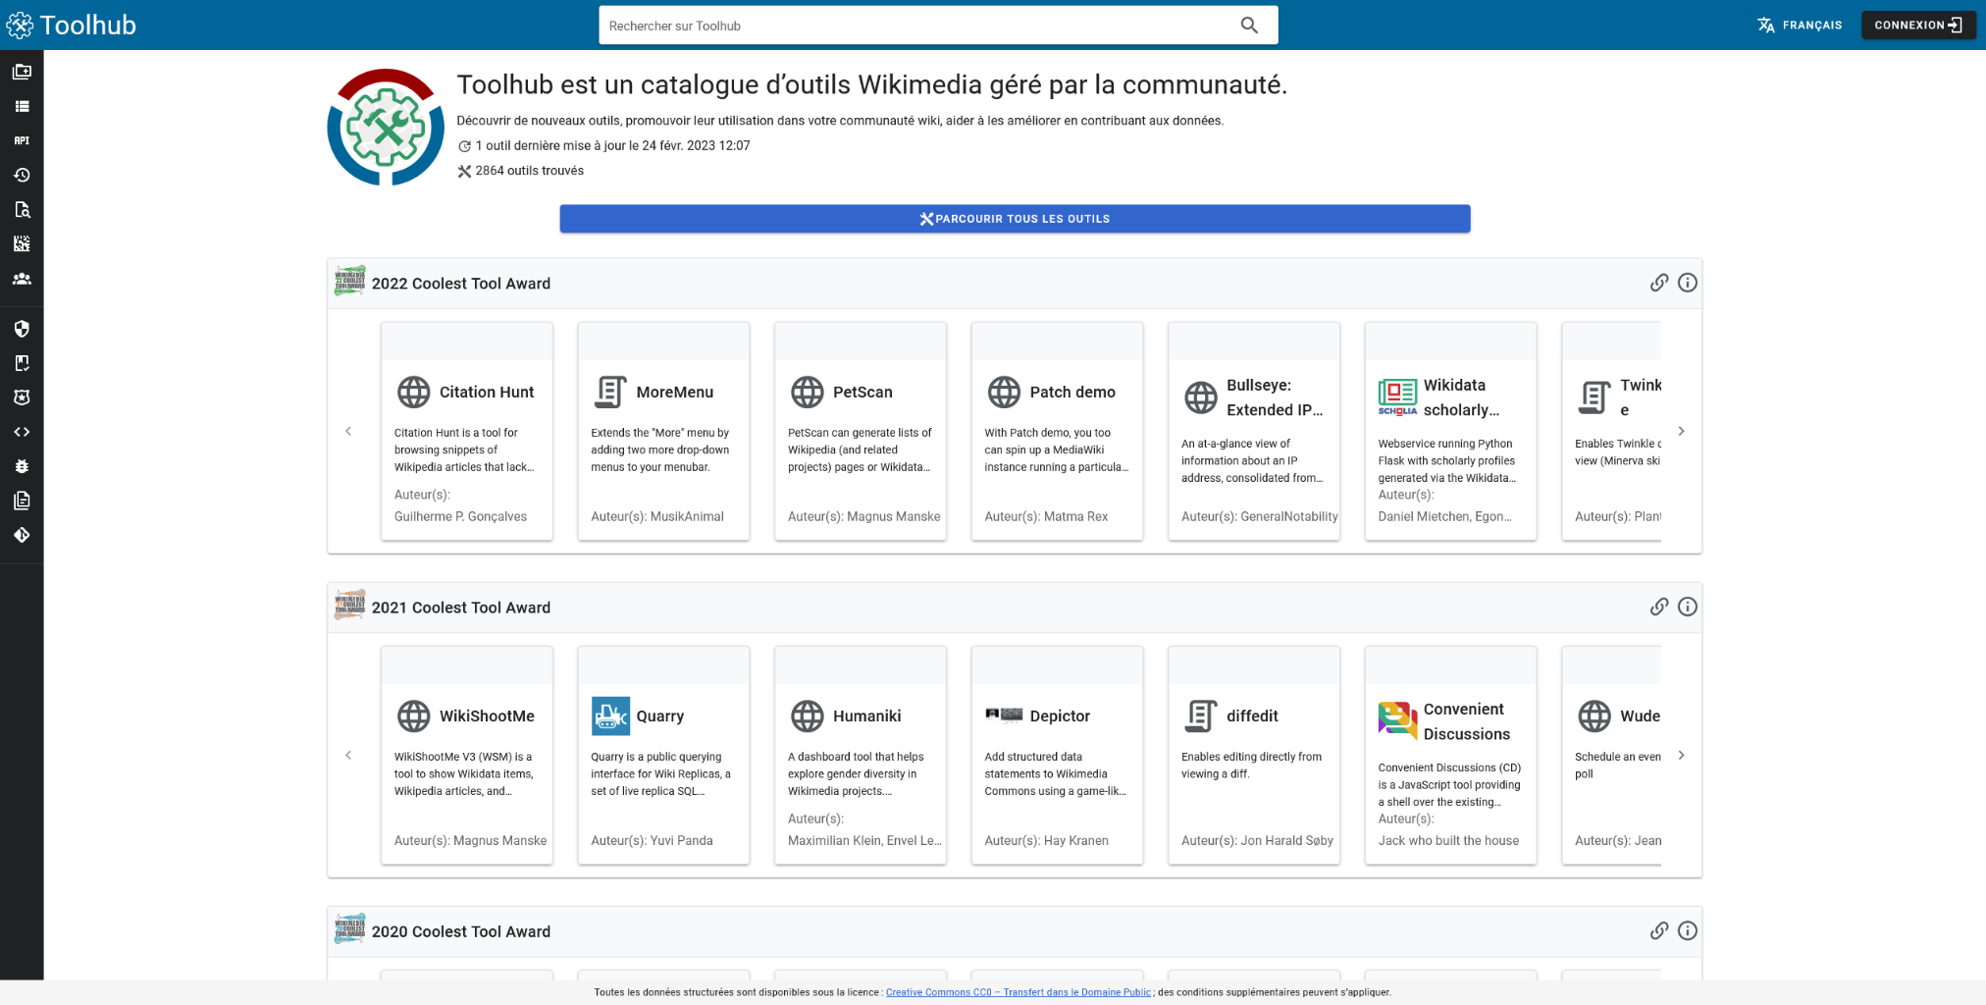Go to next tools in 2021 award carousel
1986x1005 pixels.
[x=1681, y=755]
